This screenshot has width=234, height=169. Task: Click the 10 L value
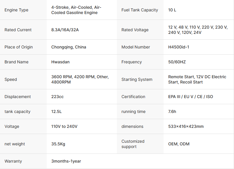[x=172, y=10]
